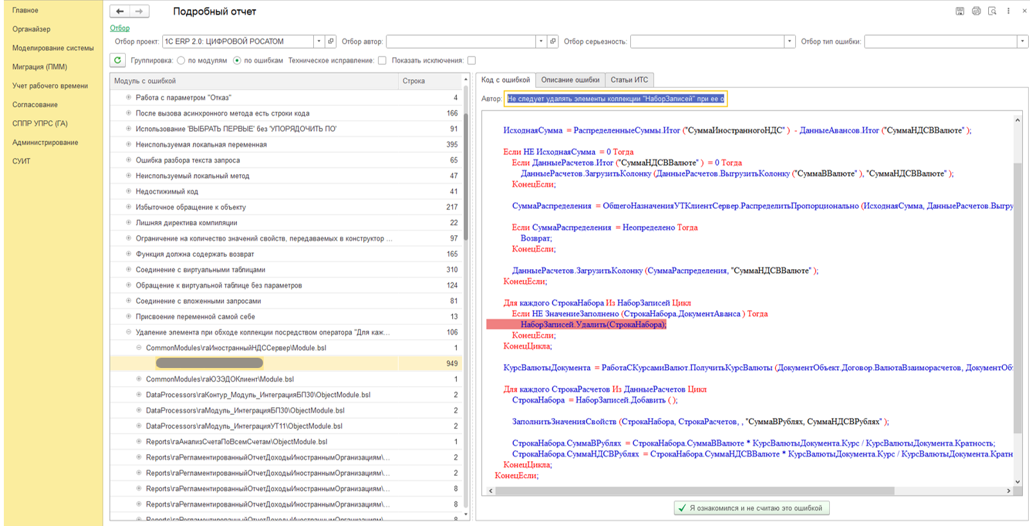Click error list scroll-down arrow
This screenshot has width=1030, height=526.
coord(466,515)
